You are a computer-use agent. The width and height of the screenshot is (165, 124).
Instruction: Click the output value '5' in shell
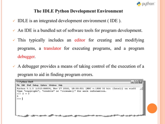click(18, 96)
